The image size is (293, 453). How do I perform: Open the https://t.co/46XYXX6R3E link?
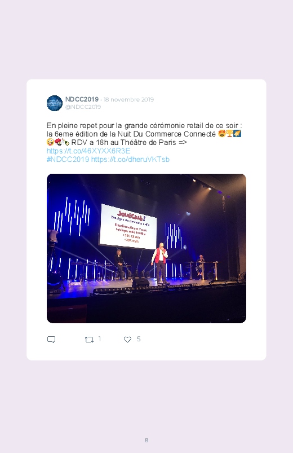(x=88, y=151)
